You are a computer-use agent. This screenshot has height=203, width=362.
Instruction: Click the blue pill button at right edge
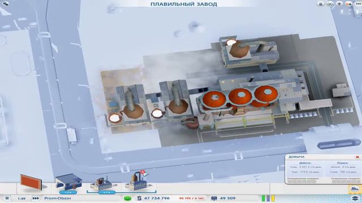click(x=339, y=144)
